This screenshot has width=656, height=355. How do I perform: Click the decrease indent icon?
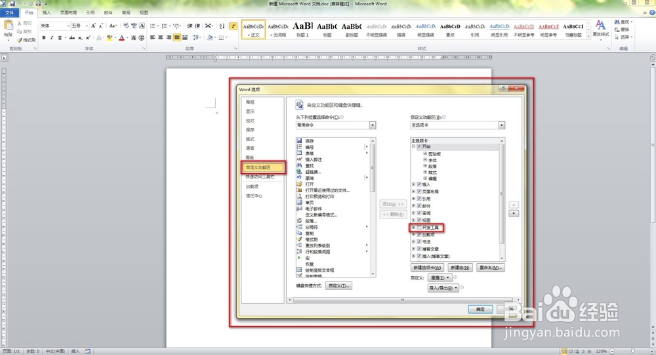coord(190,26)
